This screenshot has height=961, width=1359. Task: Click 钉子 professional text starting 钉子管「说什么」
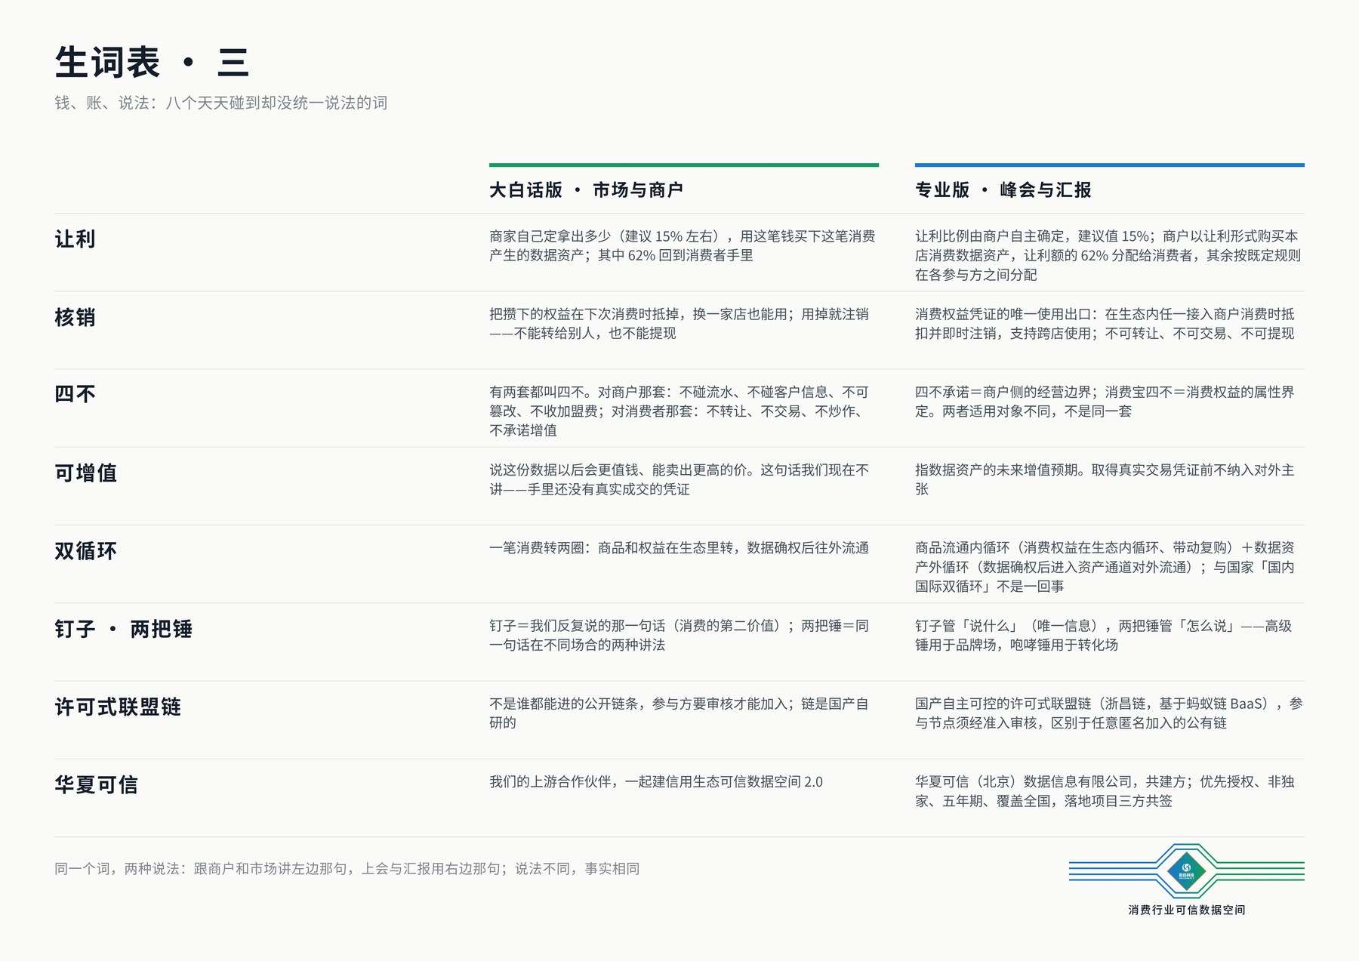[1103, 636]
